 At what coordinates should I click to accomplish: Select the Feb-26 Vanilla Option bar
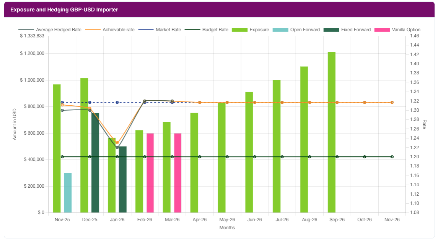150,173
